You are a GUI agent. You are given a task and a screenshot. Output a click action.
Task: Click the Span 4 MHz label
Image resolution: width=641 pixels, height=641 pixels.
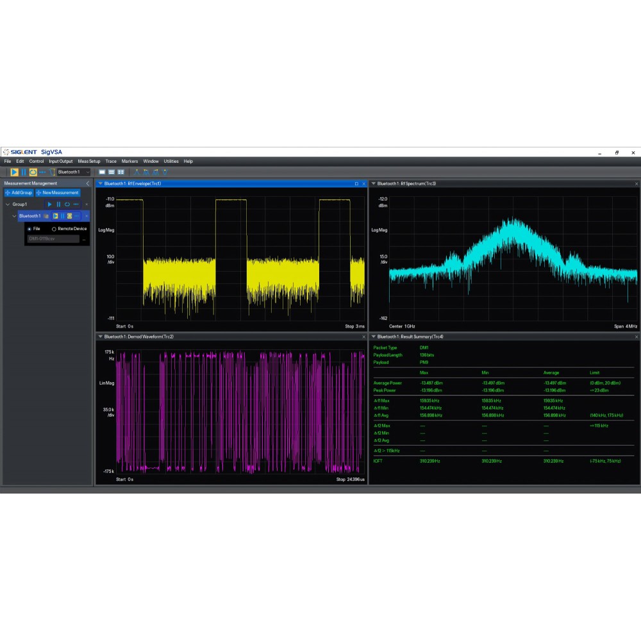point(626,326)
